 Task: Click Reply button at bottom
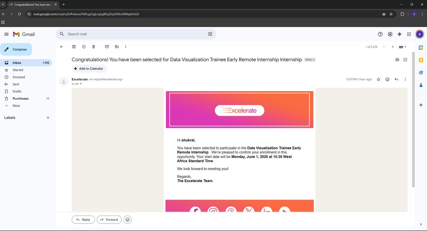click(83, 220)
